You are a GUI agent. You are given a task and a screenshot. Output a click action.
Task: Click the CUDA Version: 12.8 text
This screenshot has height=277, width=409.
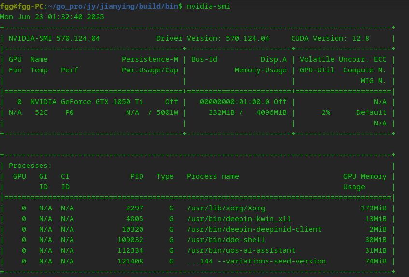point(330,38)
